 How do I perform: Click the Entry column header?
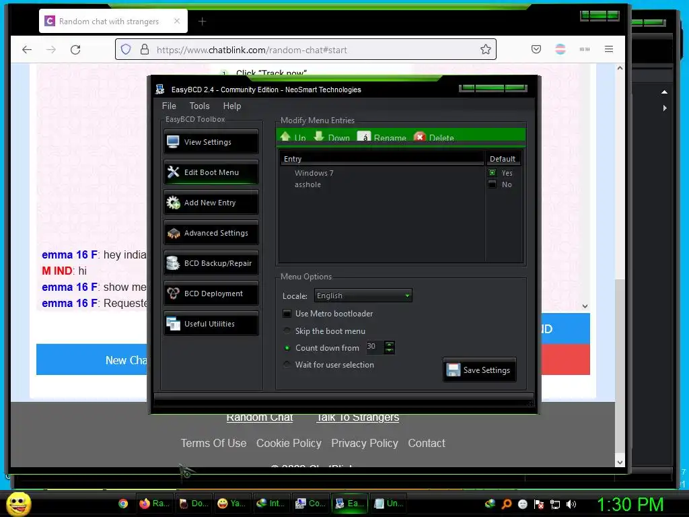[x=382, y=159]
